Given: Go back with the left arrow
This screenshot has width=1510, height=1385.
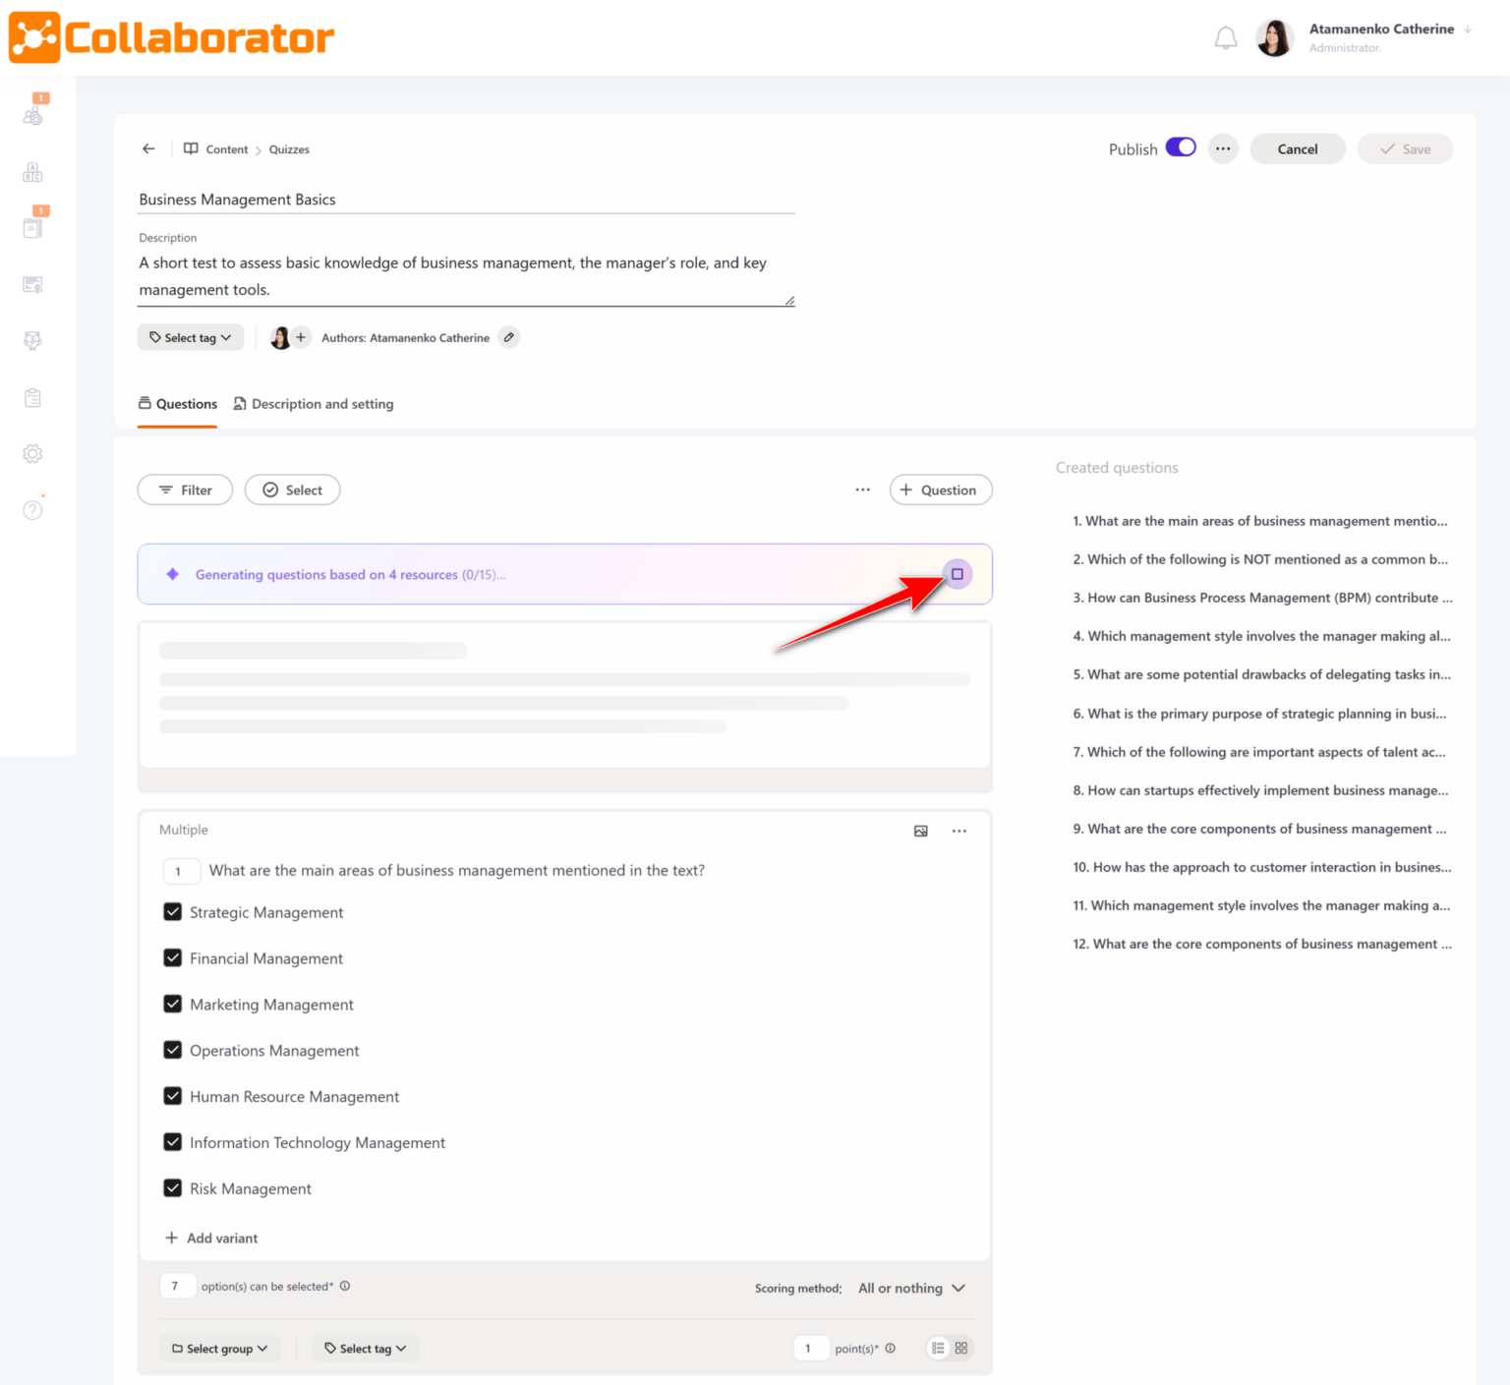Looking at the screenshot, I should [148, 148].
